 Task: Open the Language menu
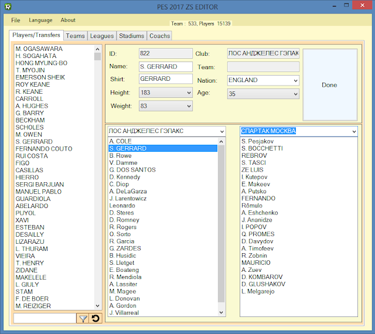40,21
